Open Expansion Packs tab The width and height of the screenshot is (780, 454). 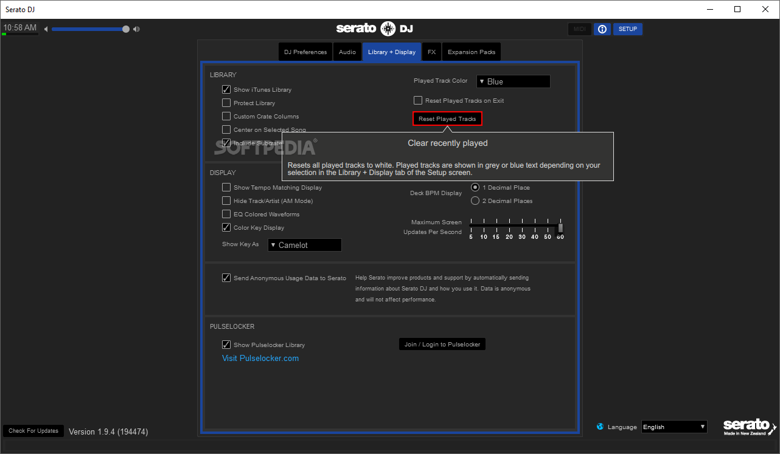pyautogui.click(x=472, y=52)
